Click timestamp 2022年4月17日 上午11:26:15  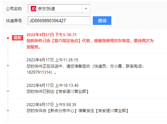[x=52, y=60]
